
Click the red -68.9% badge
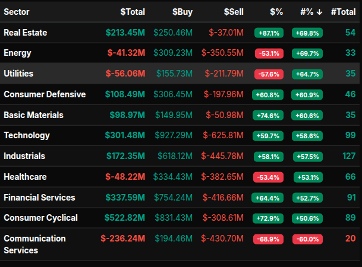coord(268,239)
